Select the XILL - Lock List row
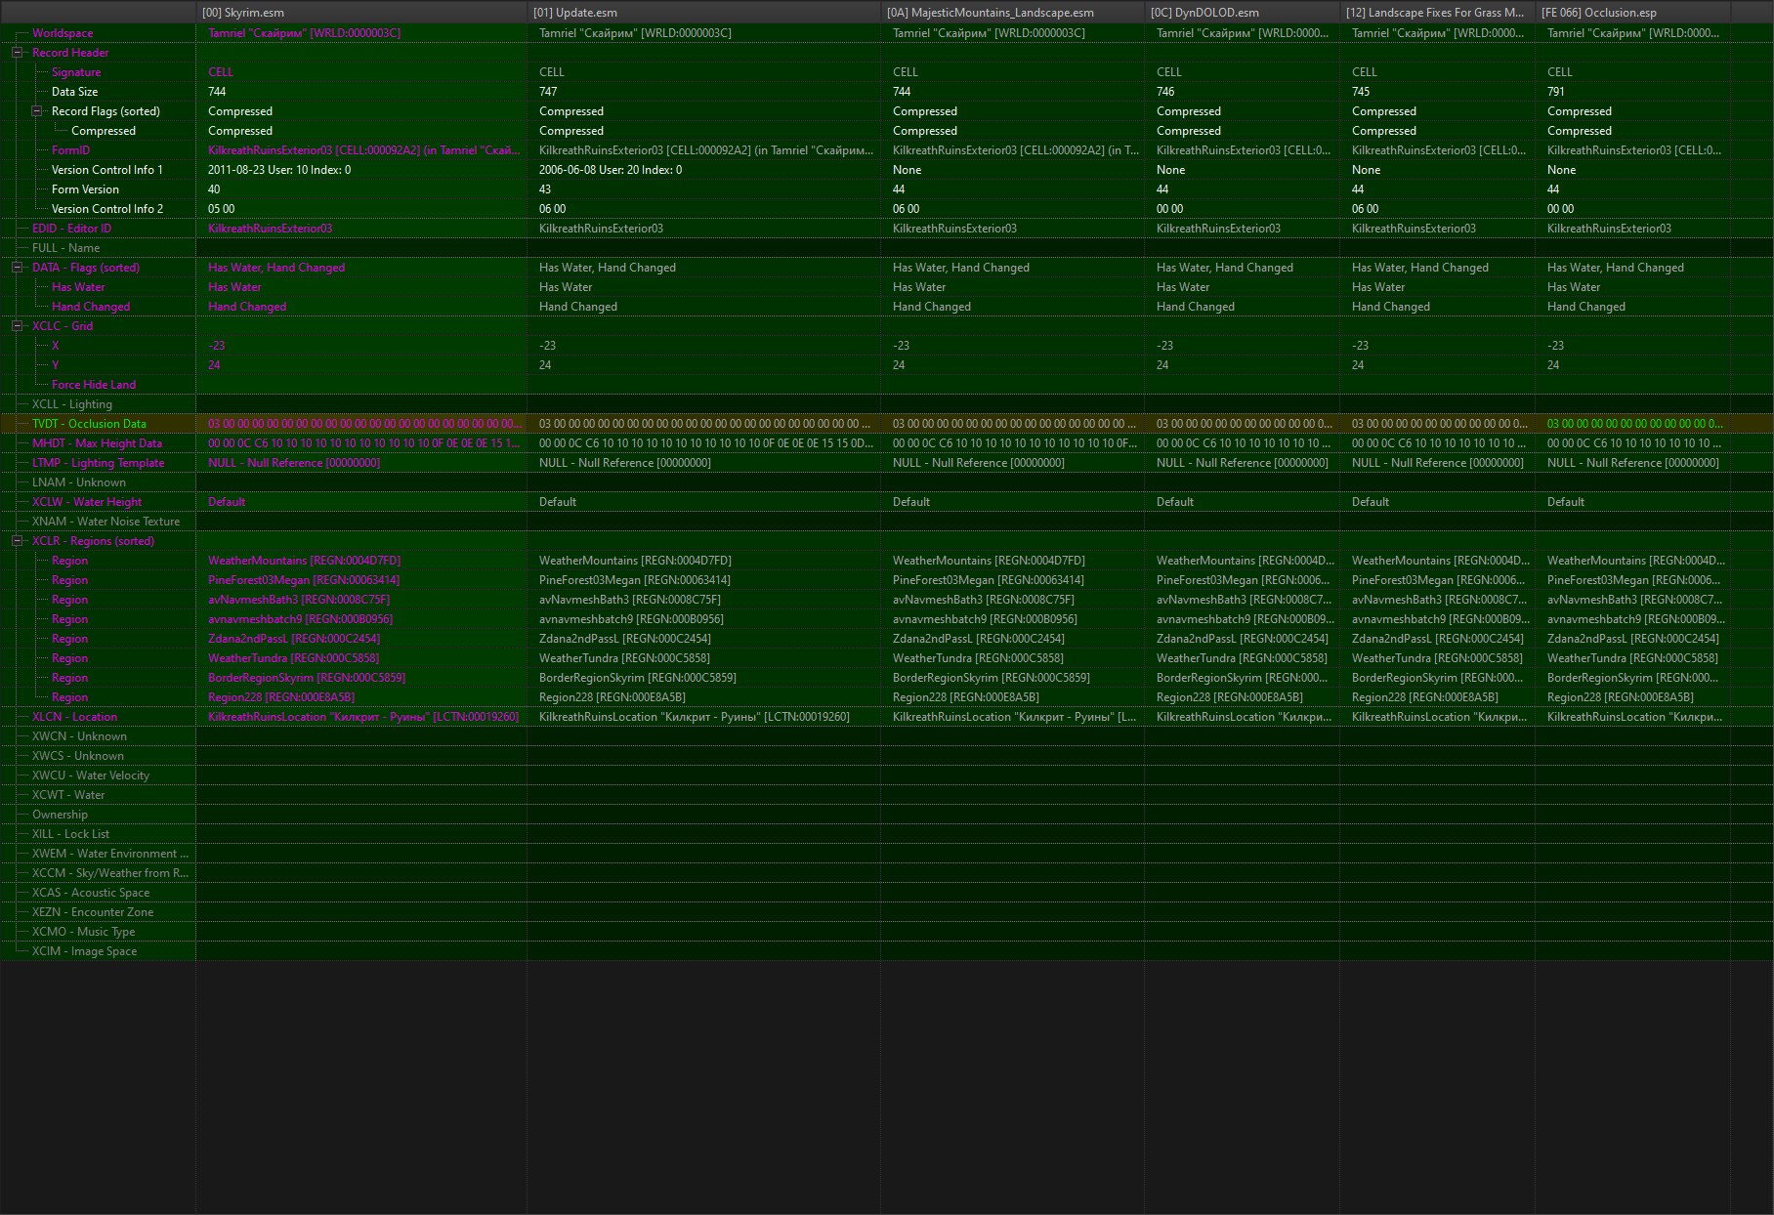Viewport: 1774px width, 1215px height. 70,834
